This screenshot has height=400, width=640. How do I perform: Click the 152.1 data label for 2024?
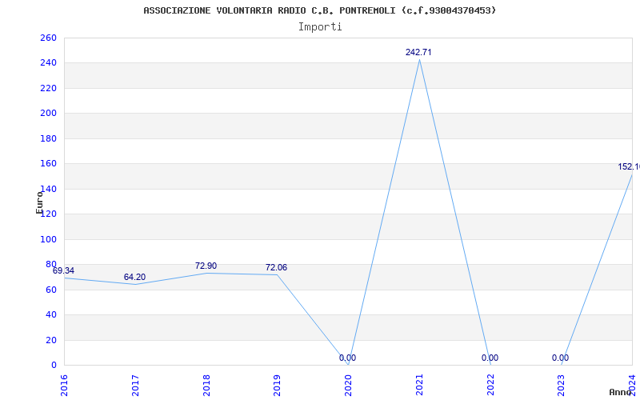(x=629, y=166)
